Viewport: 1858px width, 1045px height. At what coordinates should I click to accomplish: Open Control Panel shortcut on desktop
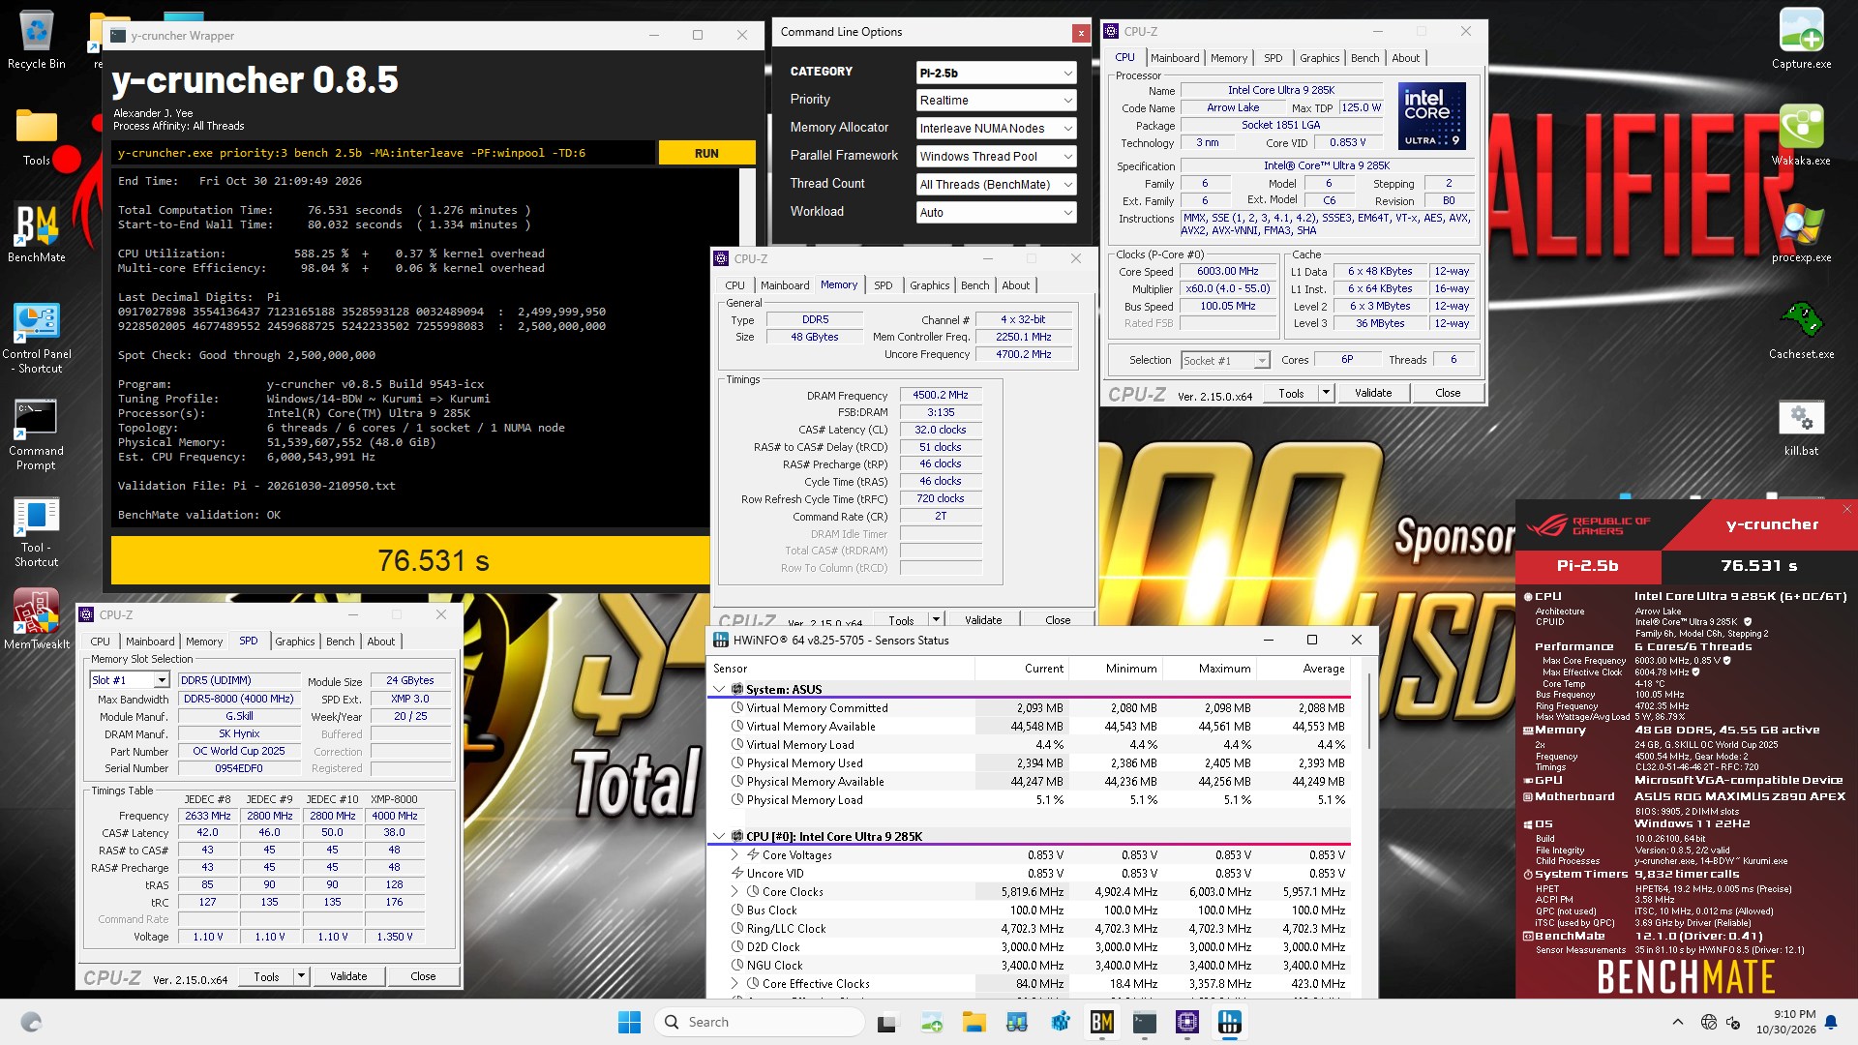coord(36,337)
